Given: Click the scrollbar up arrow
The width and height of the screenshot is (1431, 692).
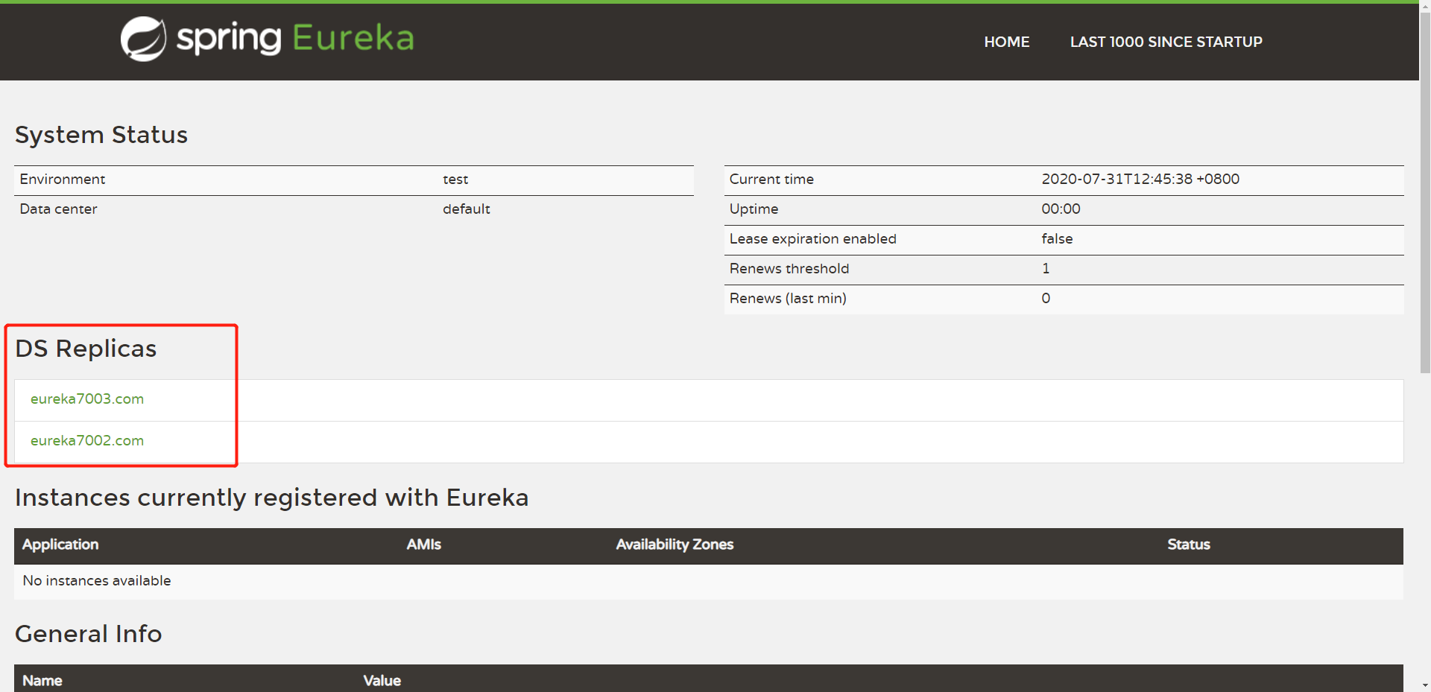Looking at the screenshot, I should pyautogui.click(x=1424, y=6).
